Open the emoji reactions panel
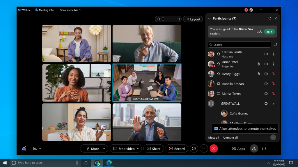 tap(194, 148)
